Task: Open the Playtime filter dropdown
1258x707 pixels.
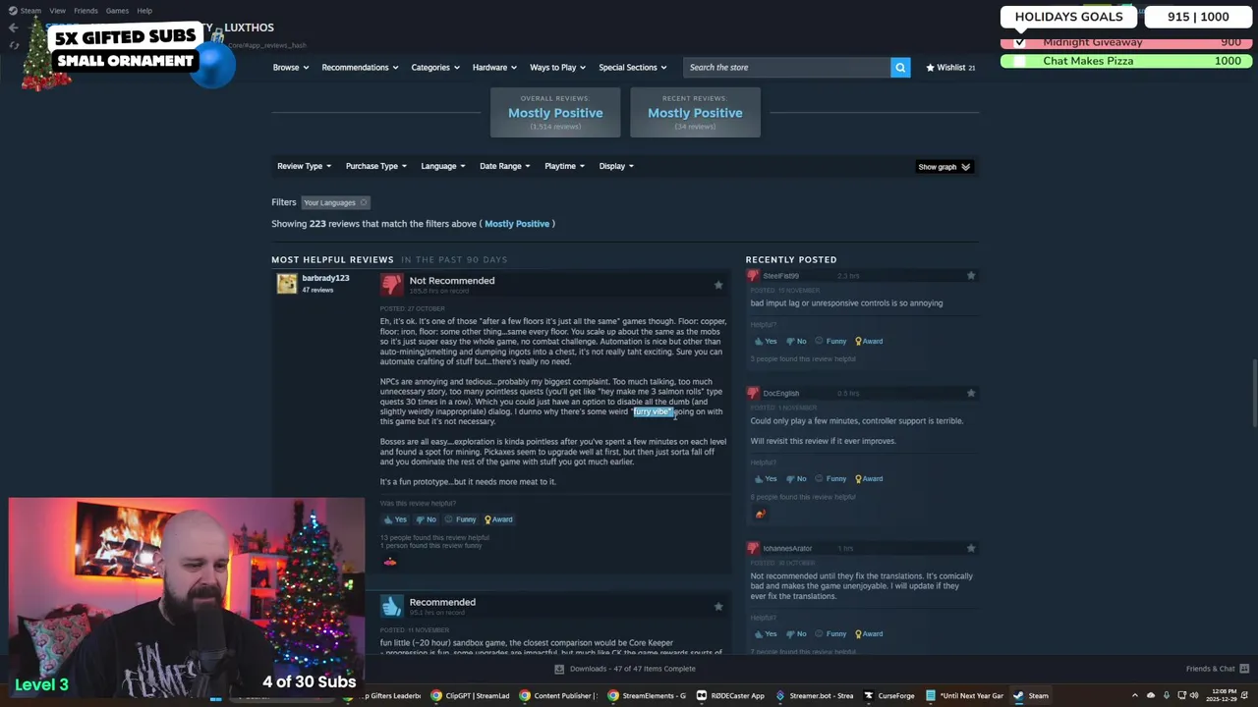Action: (564, 166)
